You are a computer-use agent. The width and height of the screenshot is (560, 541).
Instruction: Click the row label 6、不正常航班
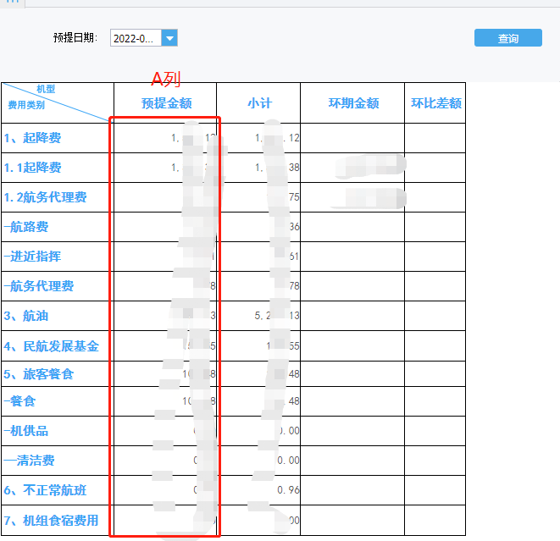coord(45,491)
